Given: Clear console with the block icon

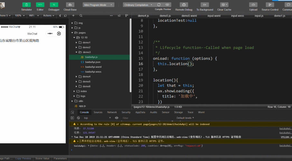Looking at the screenshot, I should point(79,118).
